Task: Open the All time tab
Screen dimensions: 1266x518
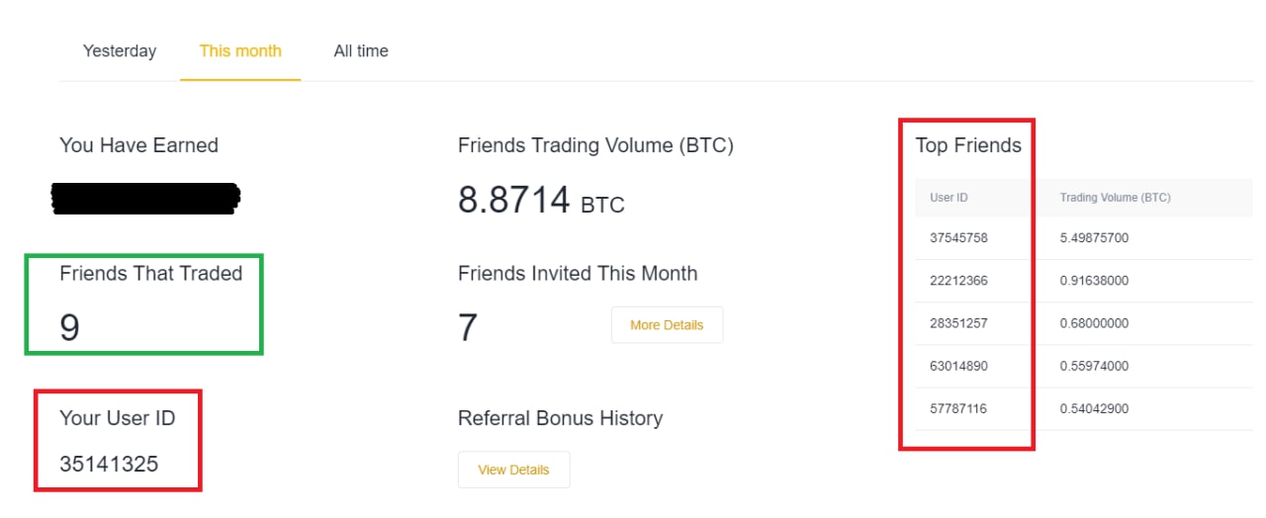Action: (x=361, y=51)
